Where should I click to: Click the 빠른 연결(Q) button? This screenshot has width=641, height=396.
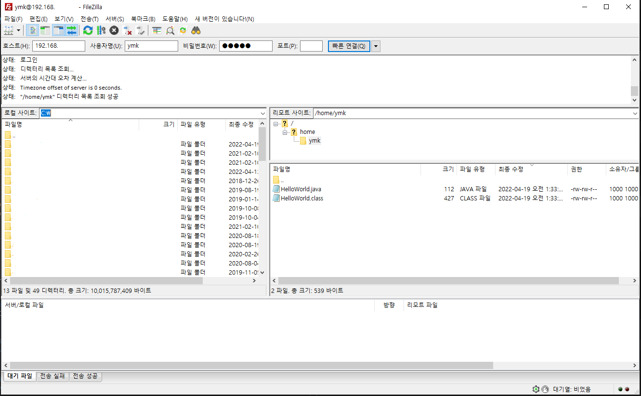[x=349, y=46]
